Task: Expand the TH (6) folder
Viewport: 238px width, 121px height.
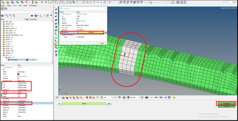Action: pyautogui.click(x=2, y=44)
